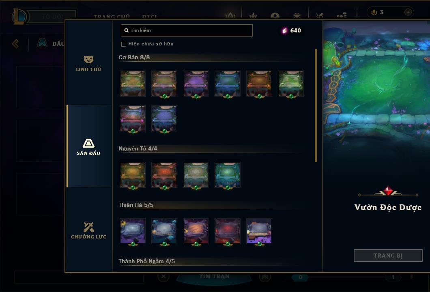Select the purple arena in Cơ Bản row
The width and height of the screenshot is (430, 292).
(196, 84)
